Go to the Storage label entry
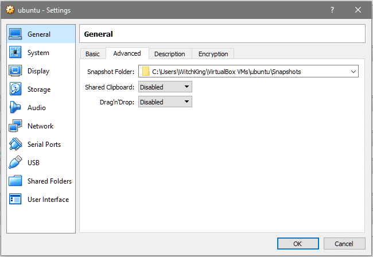Viewport: 373px width, 257px height. click(x=39, y=89)
